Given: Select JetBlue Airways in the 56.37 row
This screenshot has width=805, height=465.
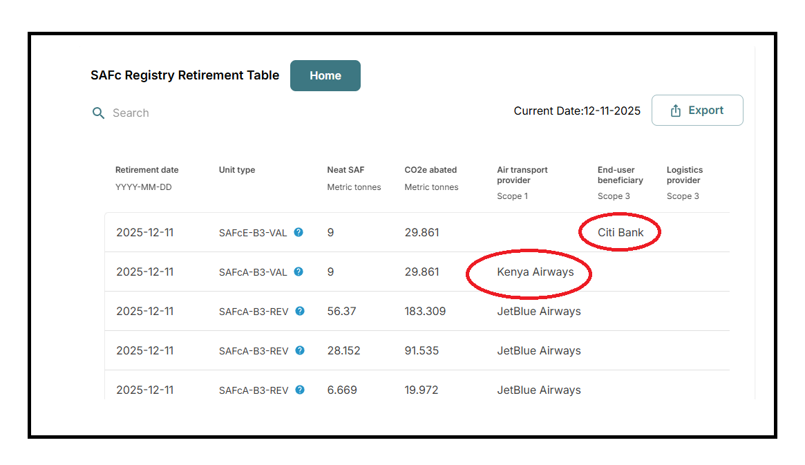Looking at the screenshot, I should point(538,312).
